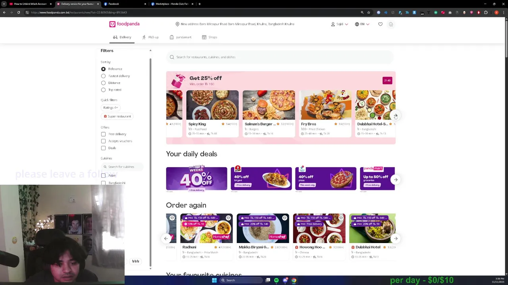This screenshot has height=285, width=508.
Task: Check the Deals offer filter
Action: [x=103, y=148]
